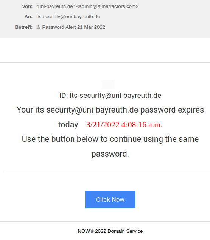The image size is (210, 240).
Task: Click the word today before the timestamp
Action: click(x=68, y=125)
